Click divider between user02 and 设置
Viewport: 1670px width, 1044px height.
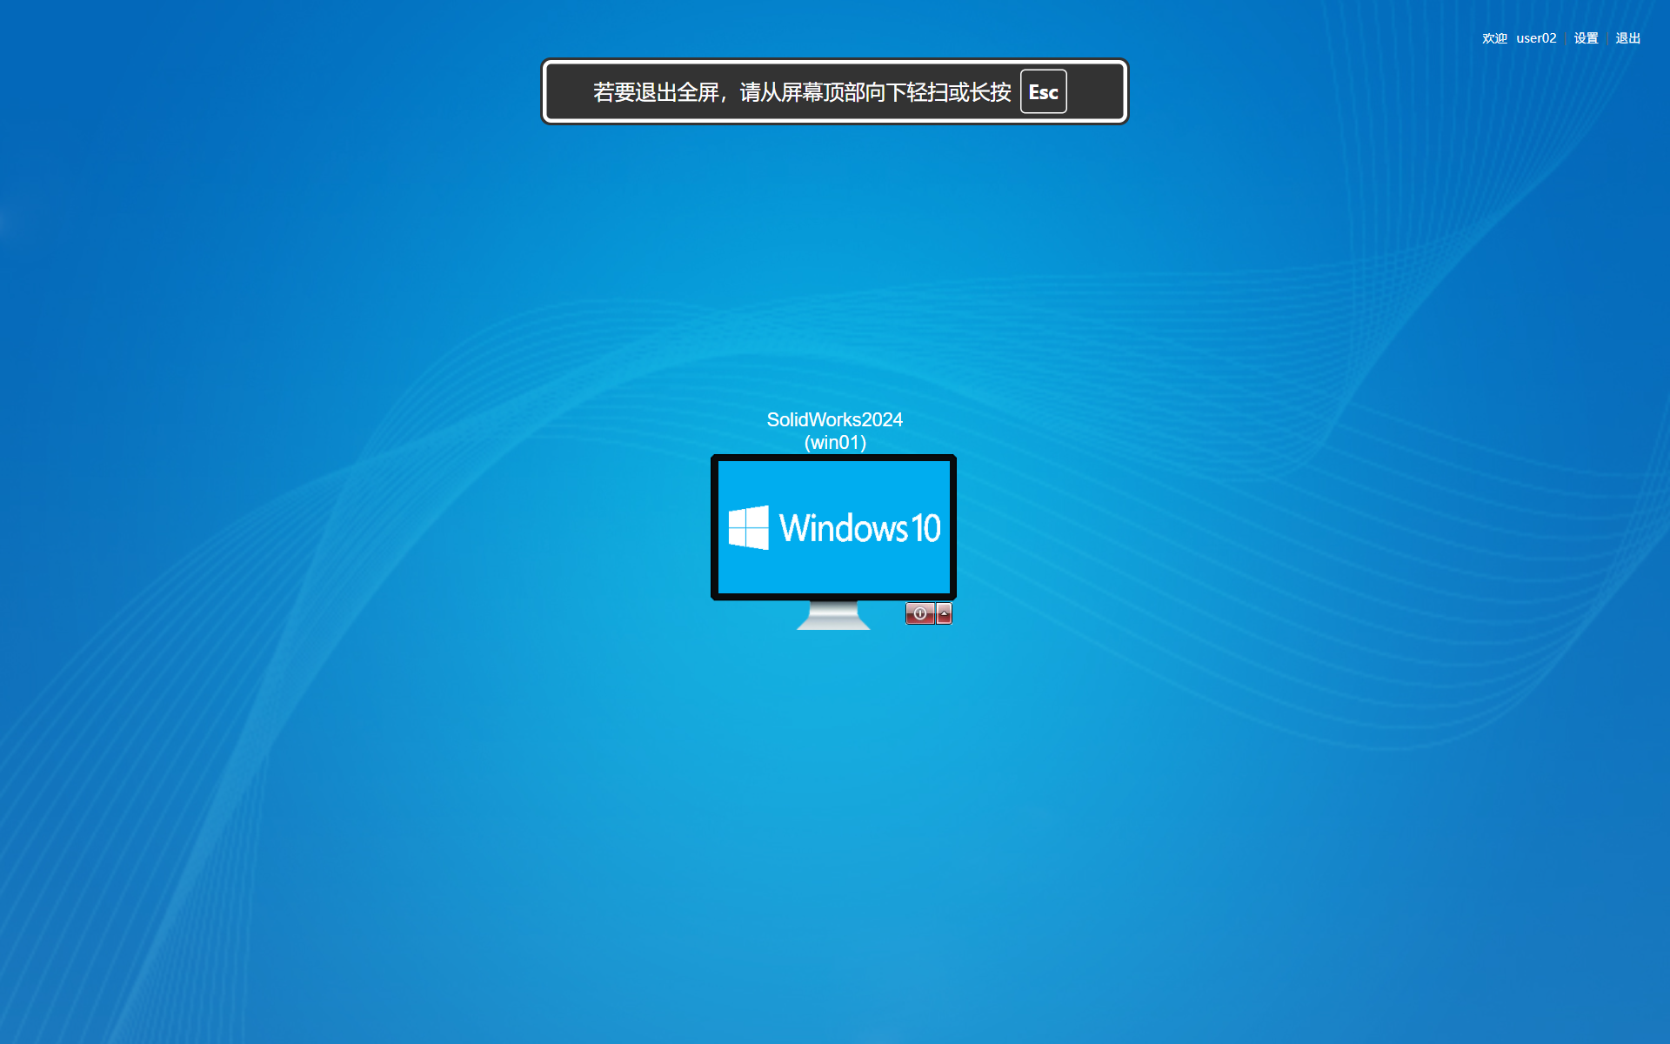pyautogui.click(x=1566, y=38)
